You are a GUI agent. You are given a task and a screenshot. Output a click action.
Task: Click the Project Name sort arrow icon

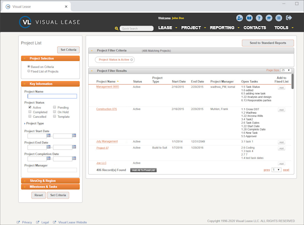(x=118, y=81)
